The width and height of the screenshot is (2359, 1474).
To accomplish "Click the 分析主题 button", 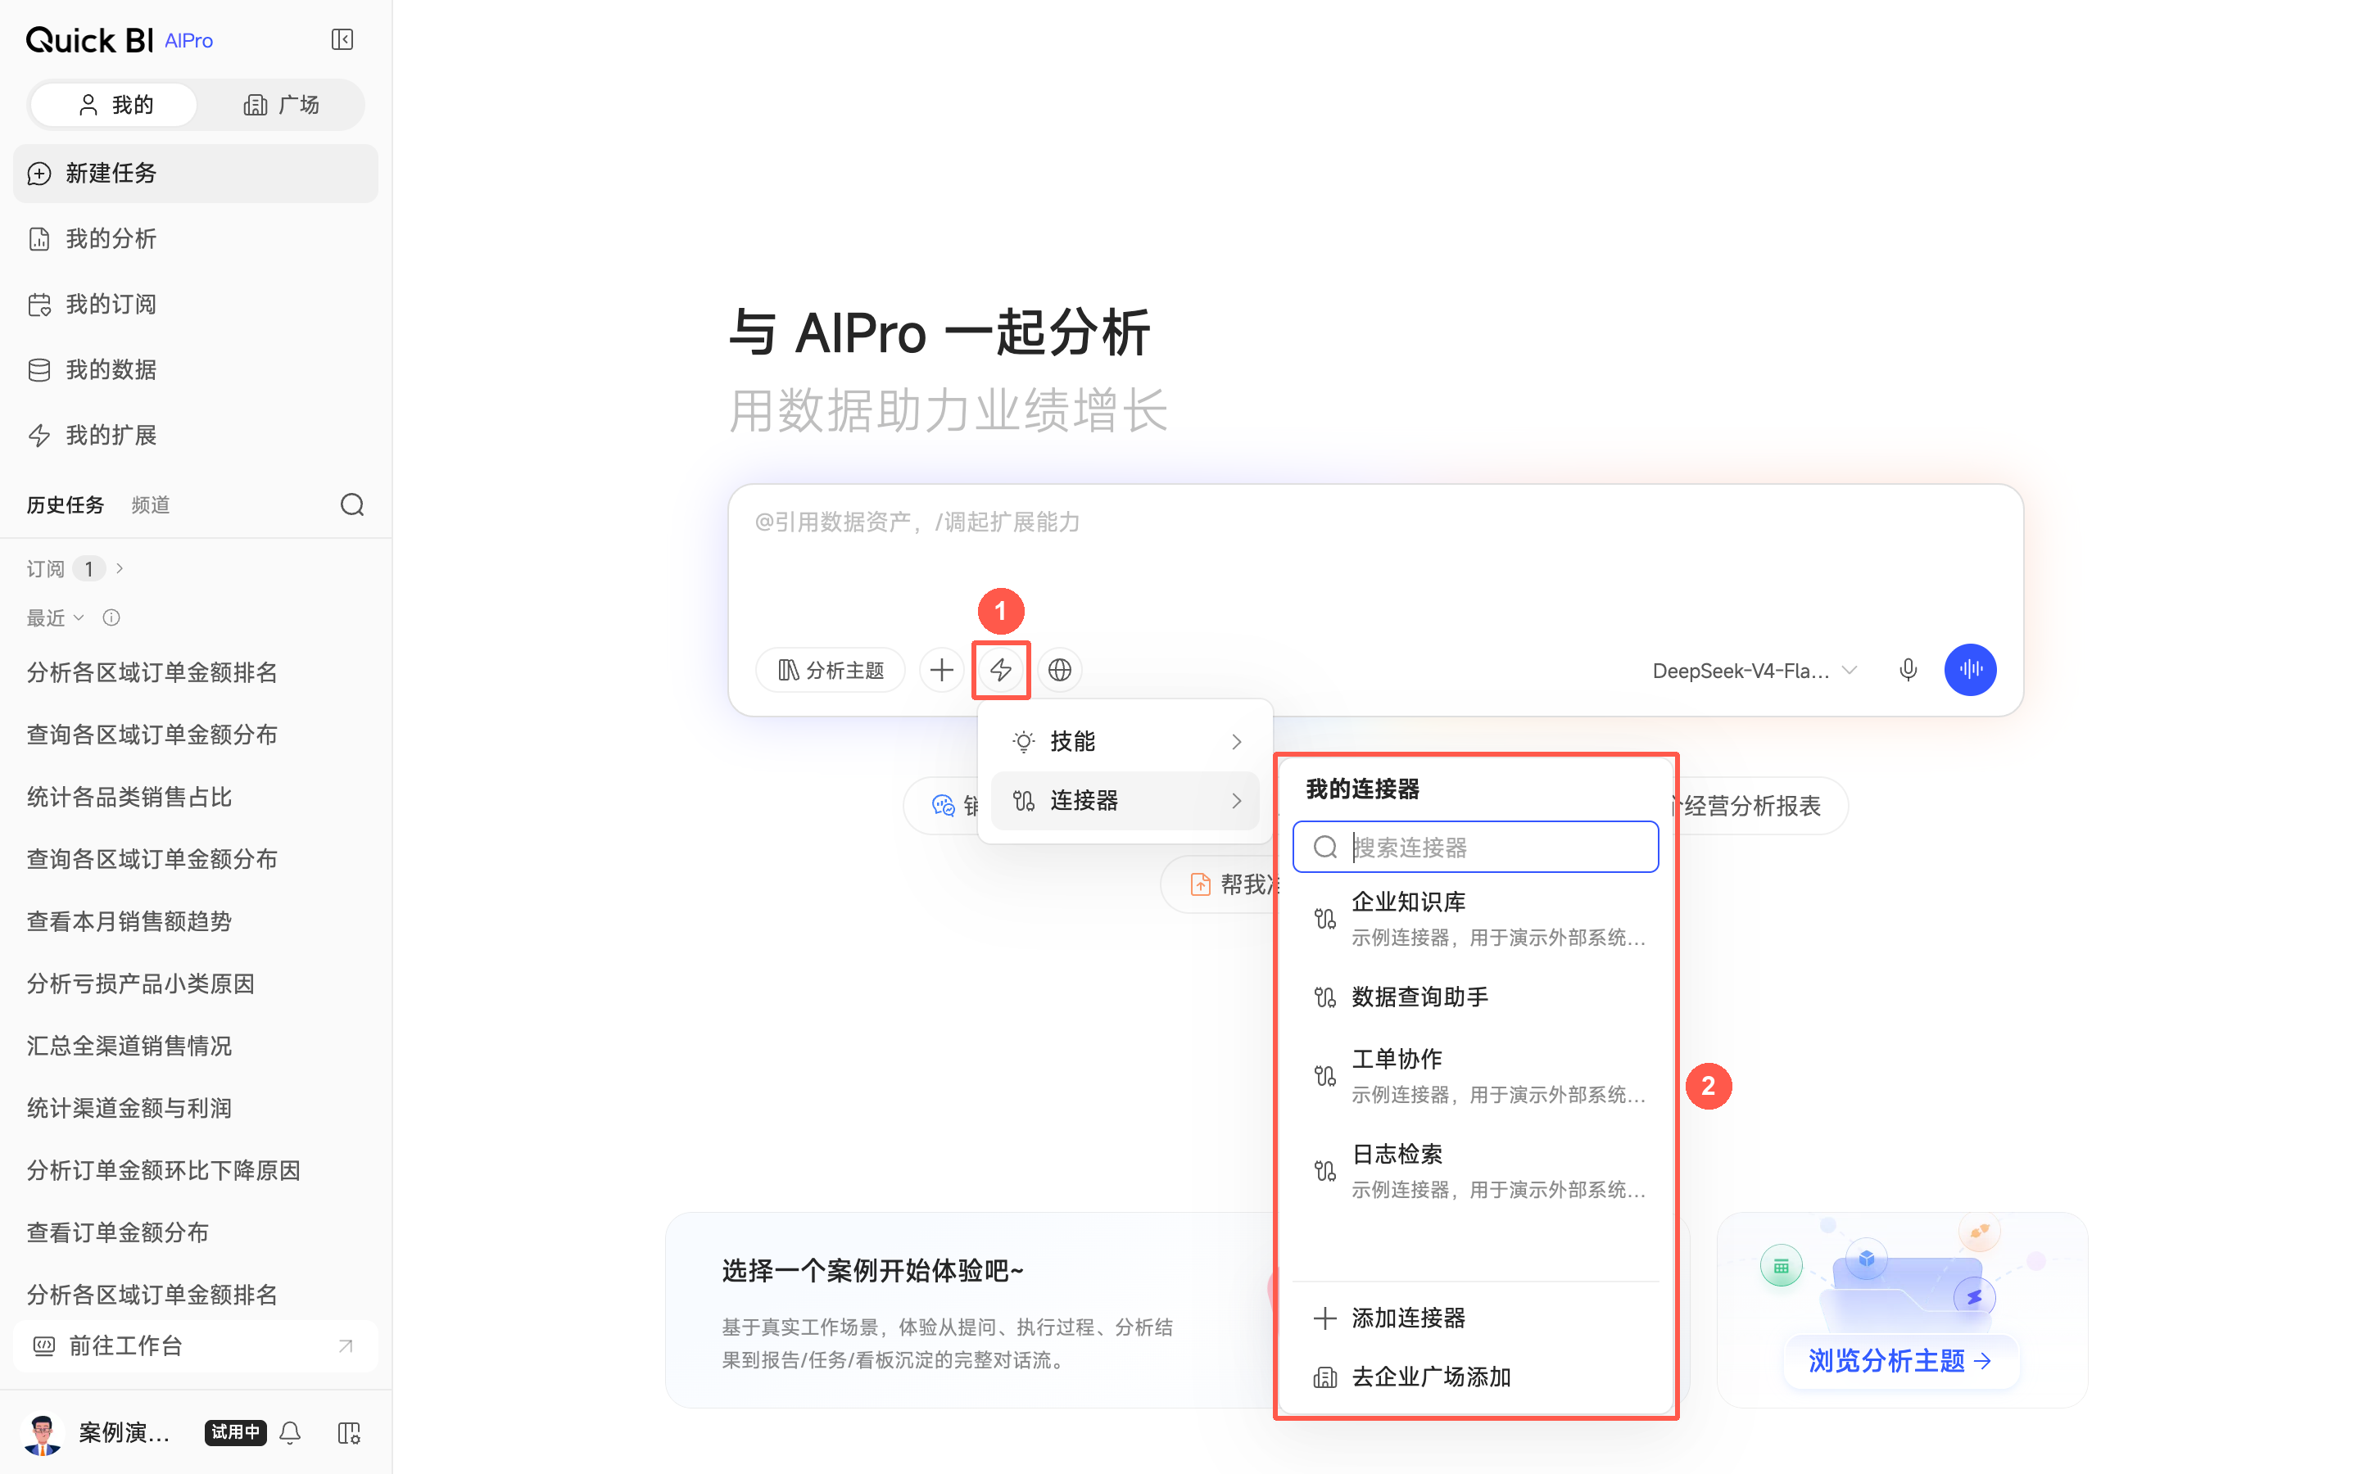I will pos(831,670).
